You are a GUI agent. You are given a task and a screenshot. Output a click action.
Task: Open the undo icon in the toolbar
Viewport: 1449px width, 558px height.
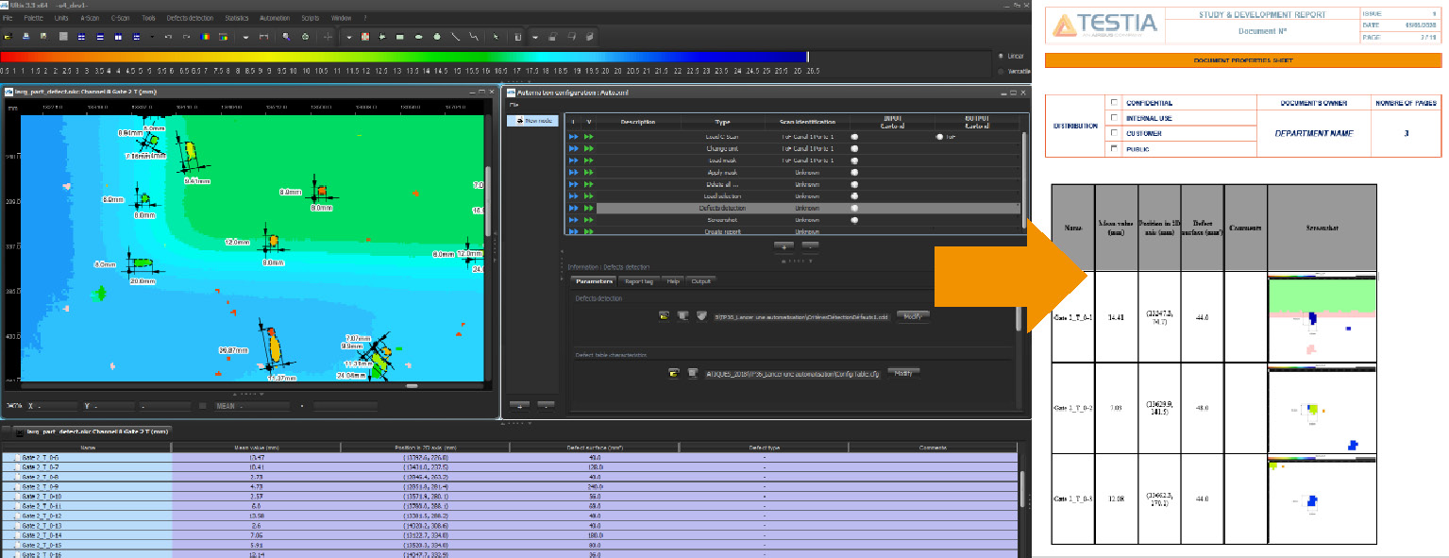(167, 37)
